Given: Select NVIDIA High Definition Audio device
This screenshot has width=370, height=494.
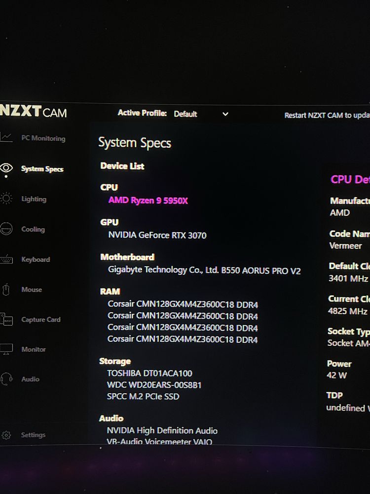Looking at the screenshot, I should click(x=162, y=430).
